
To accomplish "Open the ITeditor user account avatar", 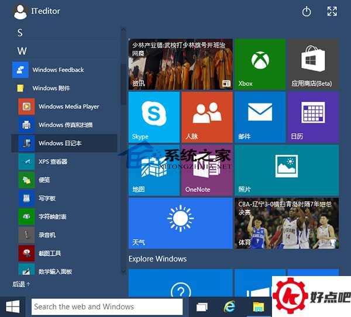I will (20, 12).
